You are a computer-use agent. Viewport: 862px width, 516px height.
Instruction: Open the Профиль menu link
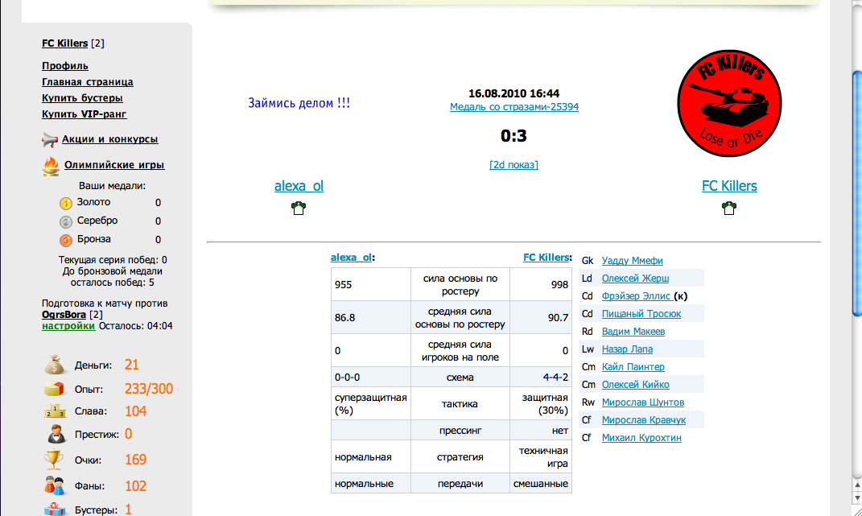(65, 66)
